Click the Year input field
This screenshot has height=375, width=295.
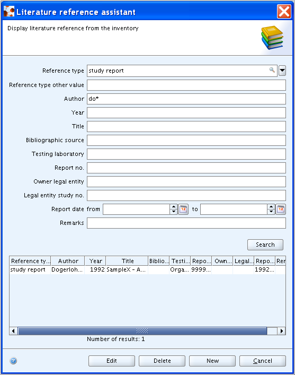(x=186, y=112)
